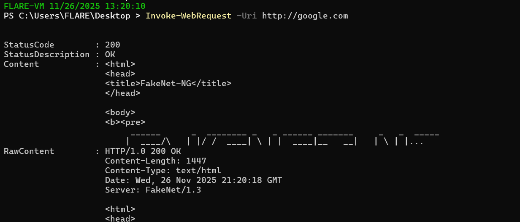
Task: Click the StatusCode field label
Action: 29,45
